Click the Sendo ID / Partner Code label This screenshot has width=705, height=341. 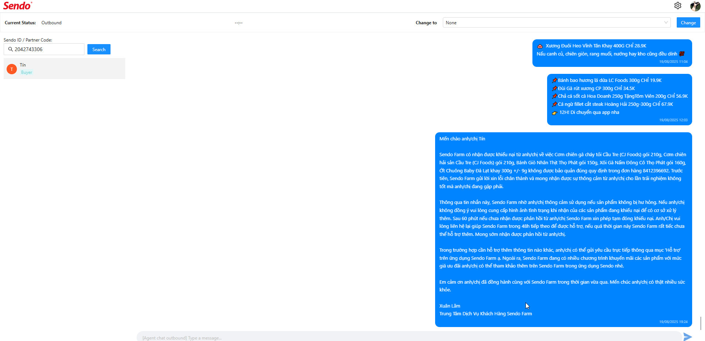28,40
